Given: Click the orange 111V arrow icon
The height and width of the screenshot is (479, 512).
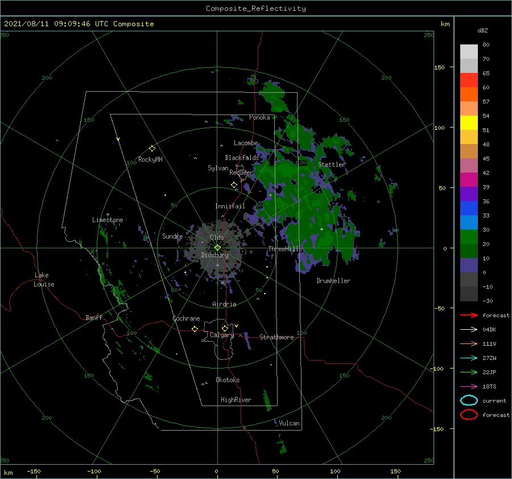Looking at the screenshot, I should [469, 343].
